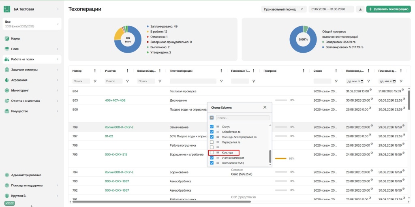Expand the Имущество submenu chevron

58,111
